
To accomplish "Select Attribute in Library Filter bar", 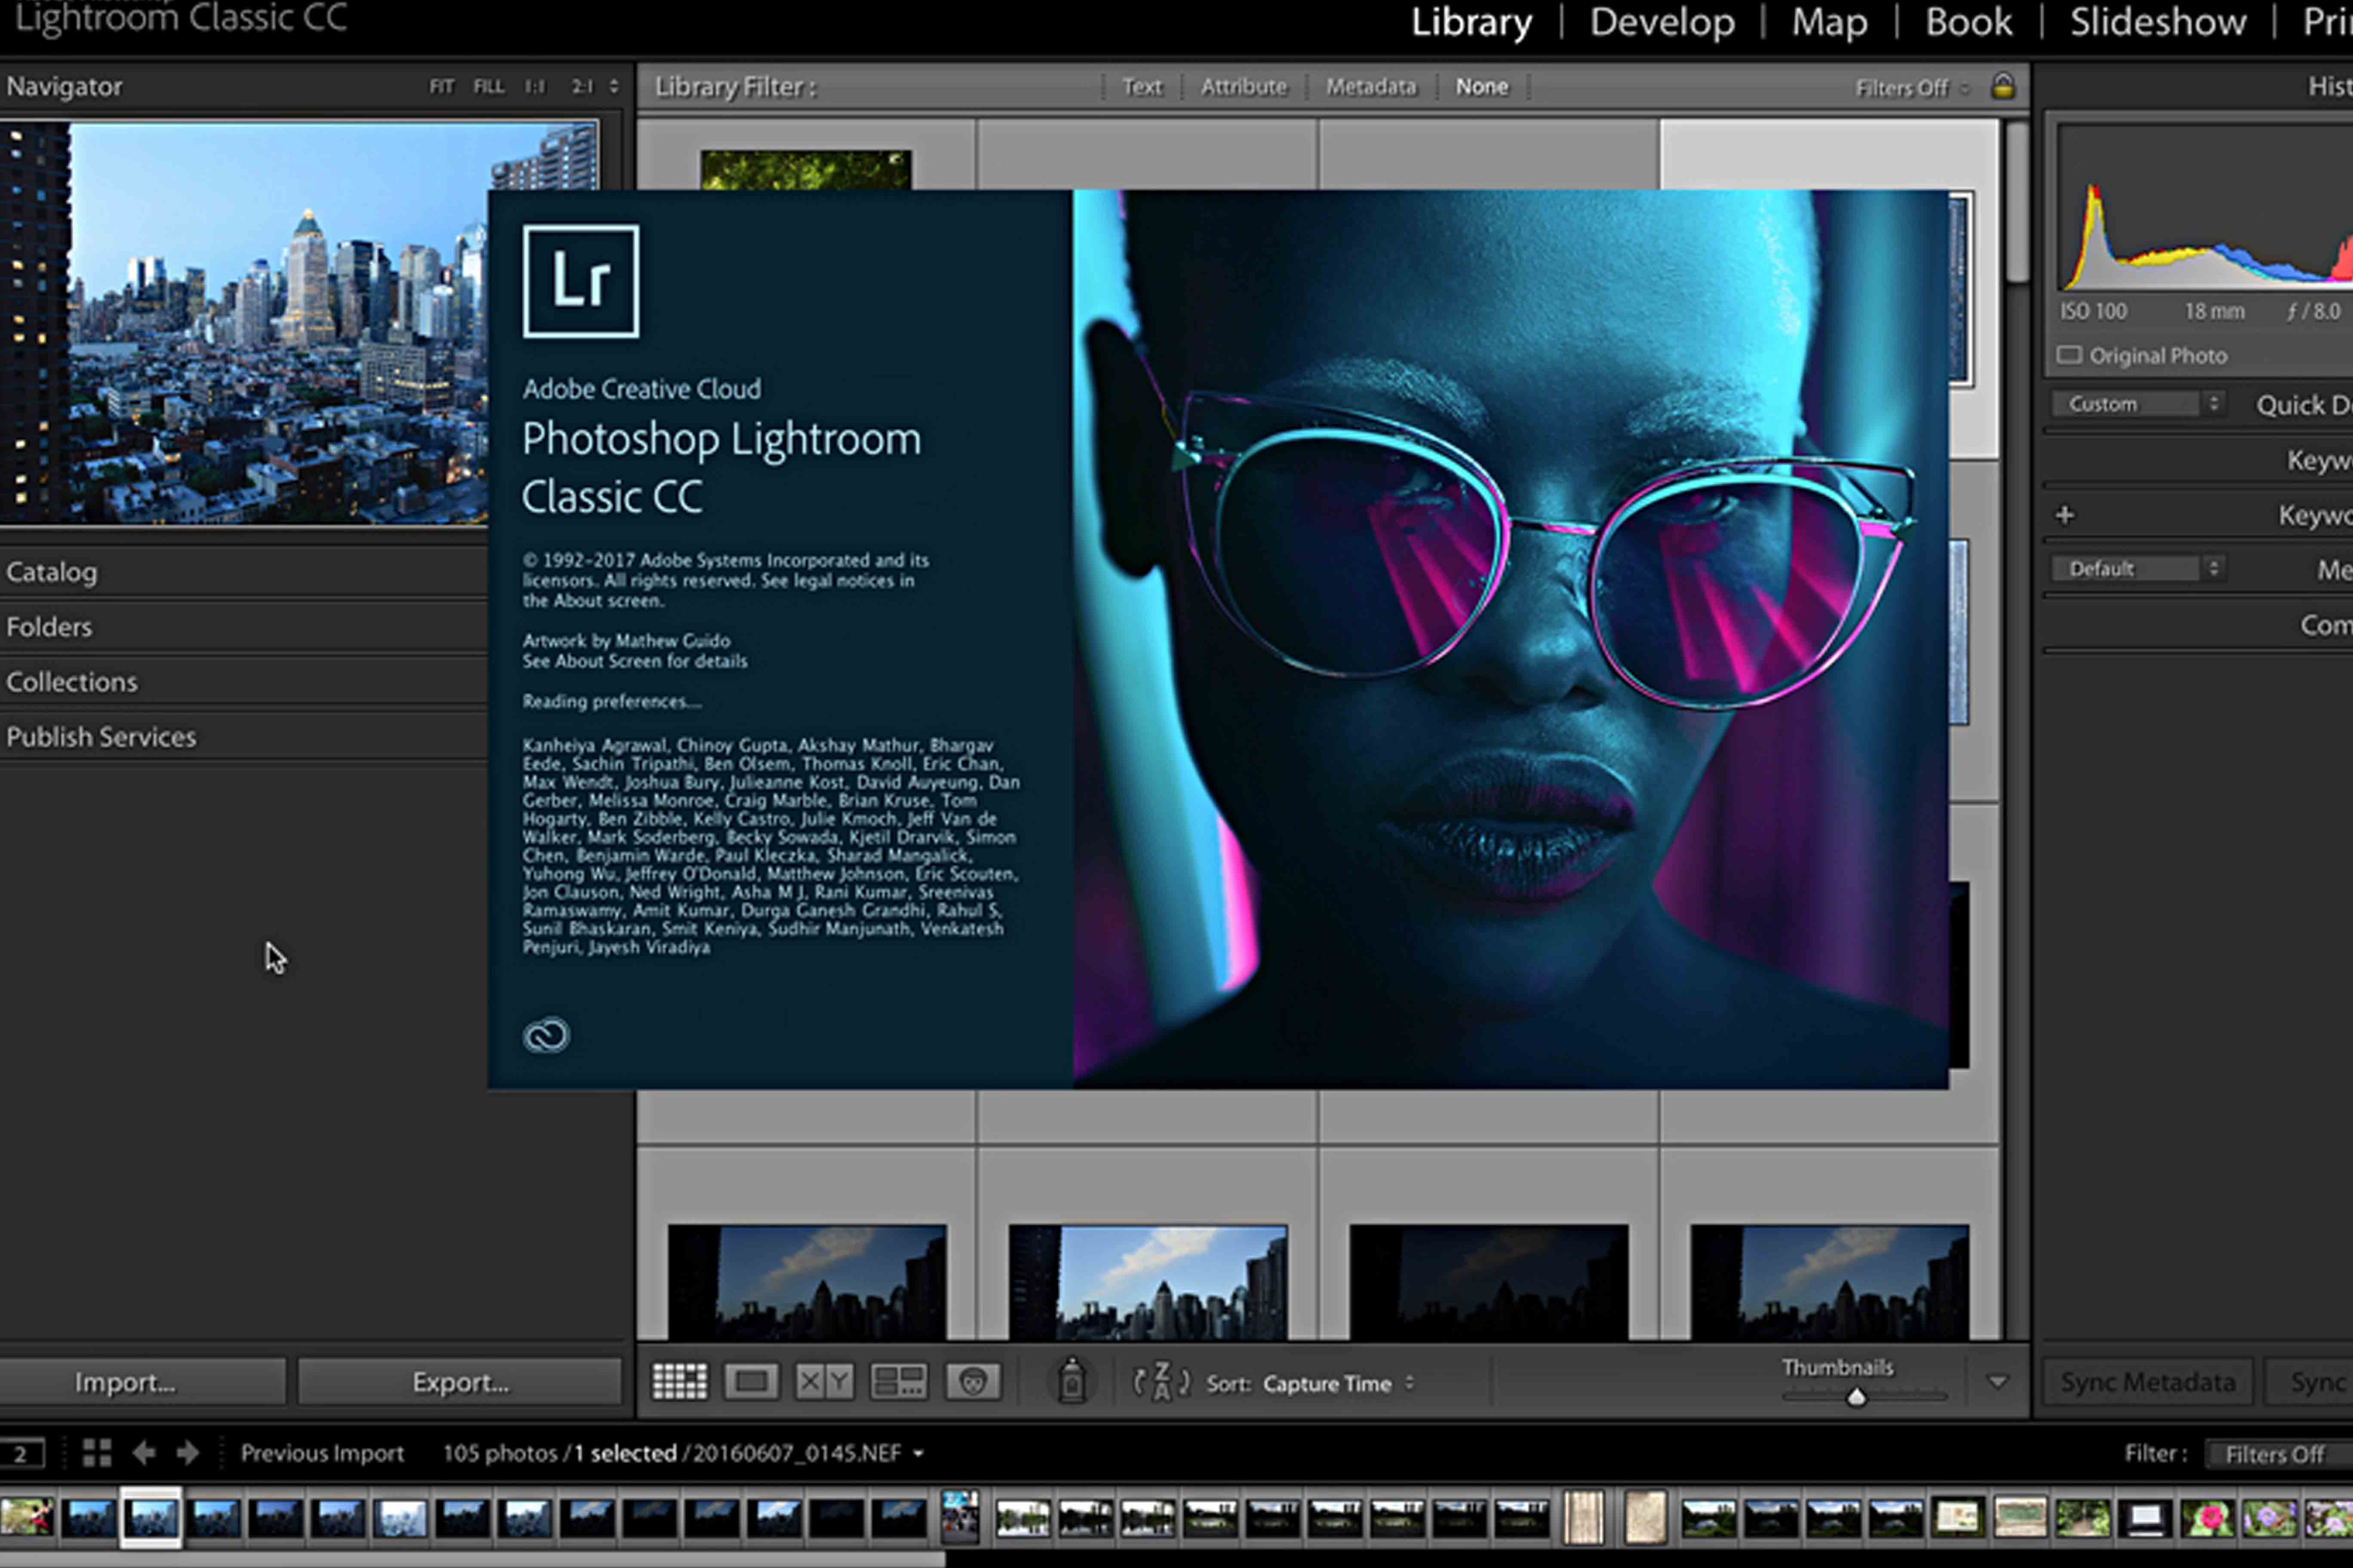I will tap(1244, 87).
